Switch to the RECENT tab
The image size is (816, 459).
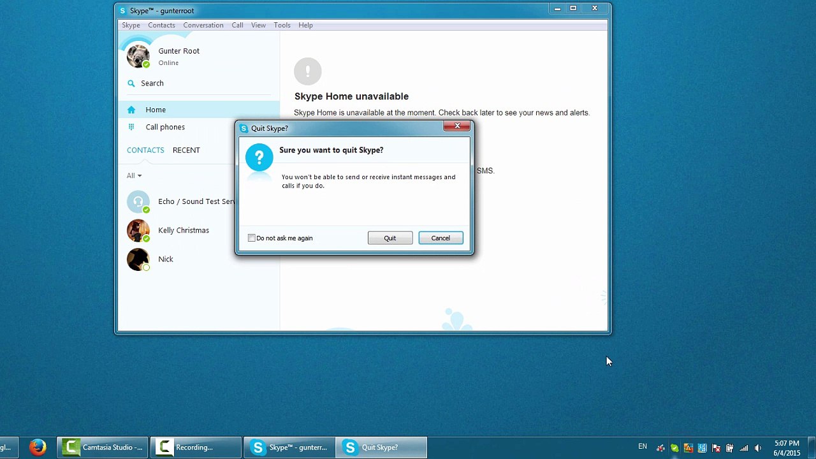186,150
